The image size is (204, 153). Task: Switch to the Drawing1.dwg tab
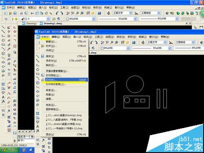coord(51,23)
